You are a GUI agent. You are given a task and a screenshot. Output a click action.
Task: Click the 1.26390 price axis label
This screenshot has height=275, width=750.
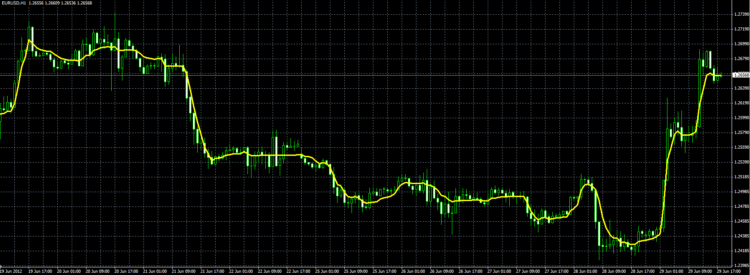click(742, 88)
